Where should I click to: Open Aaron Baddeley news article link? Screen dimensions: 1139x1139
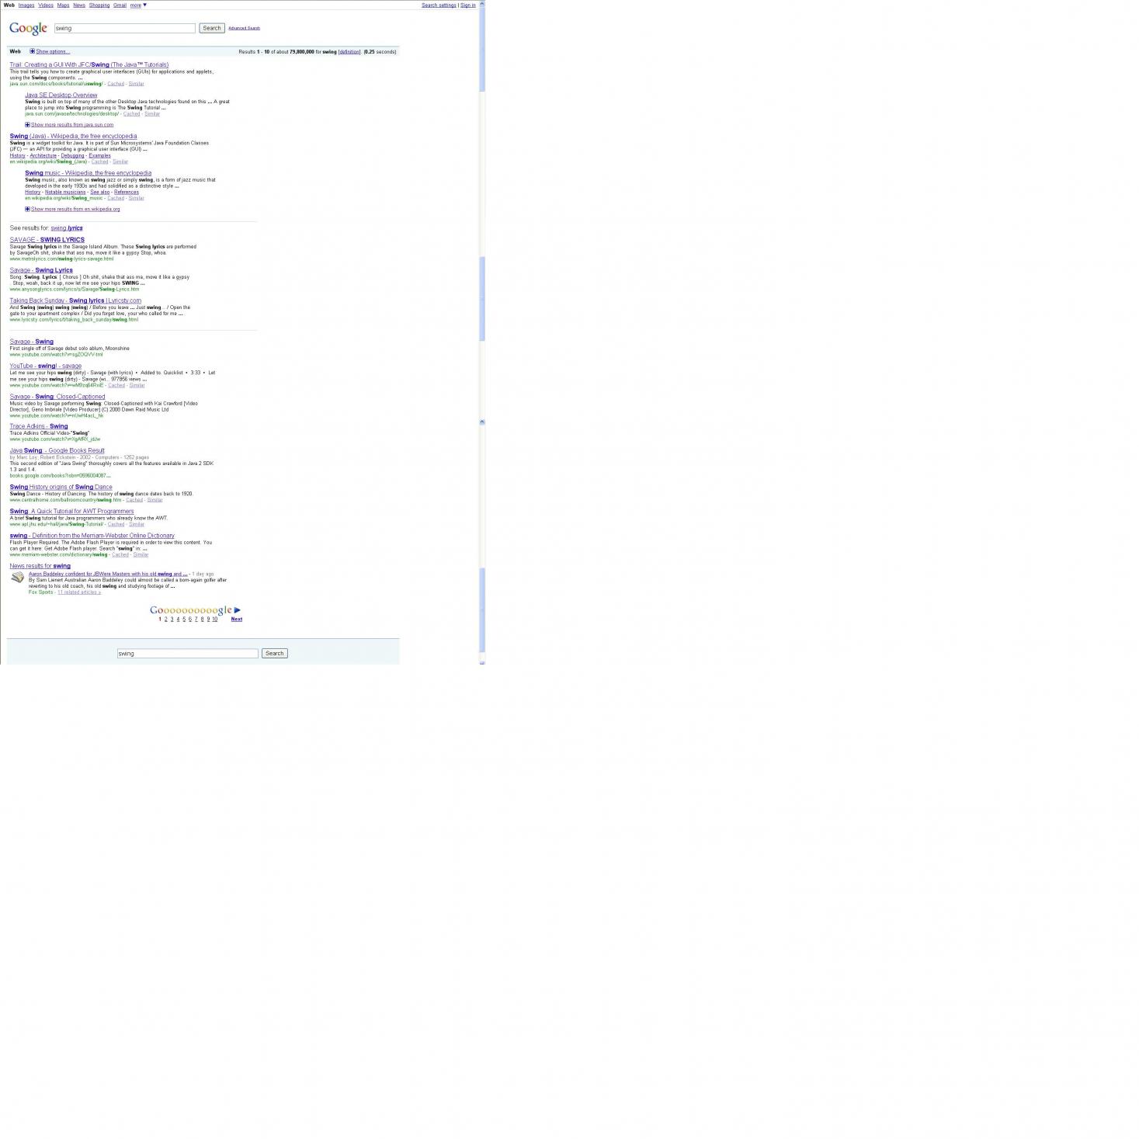tap(108, 574)
